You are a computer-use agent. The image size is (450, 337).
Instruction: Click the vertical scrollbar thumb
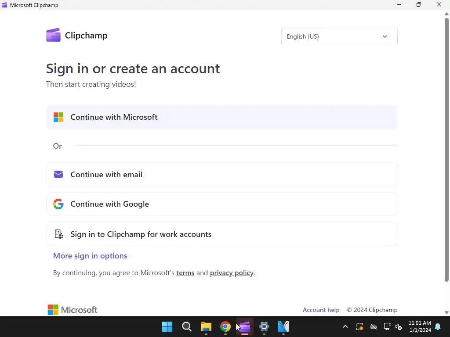(446, 150)
